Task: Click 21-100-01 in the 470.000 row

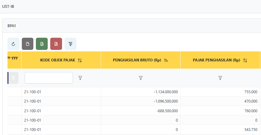Action: (x=33, y=101)
